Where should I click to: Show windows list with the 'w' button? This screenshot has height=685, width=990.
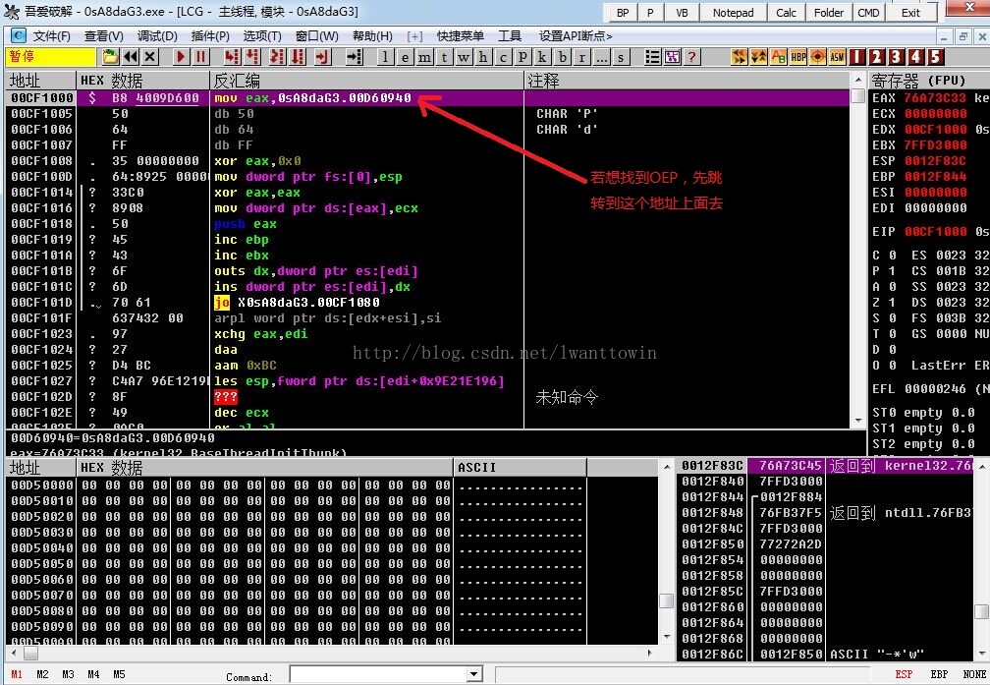click(464, 57)
